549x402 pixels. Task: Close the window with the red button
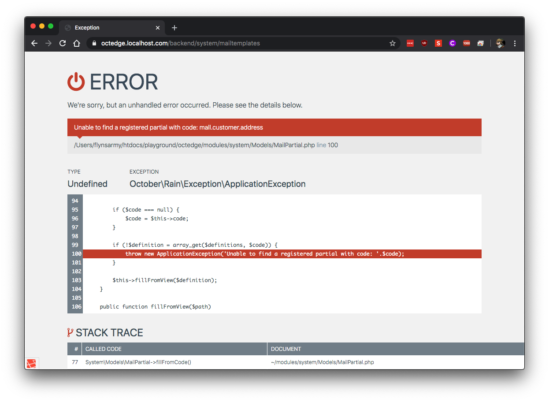coord(33,26)
